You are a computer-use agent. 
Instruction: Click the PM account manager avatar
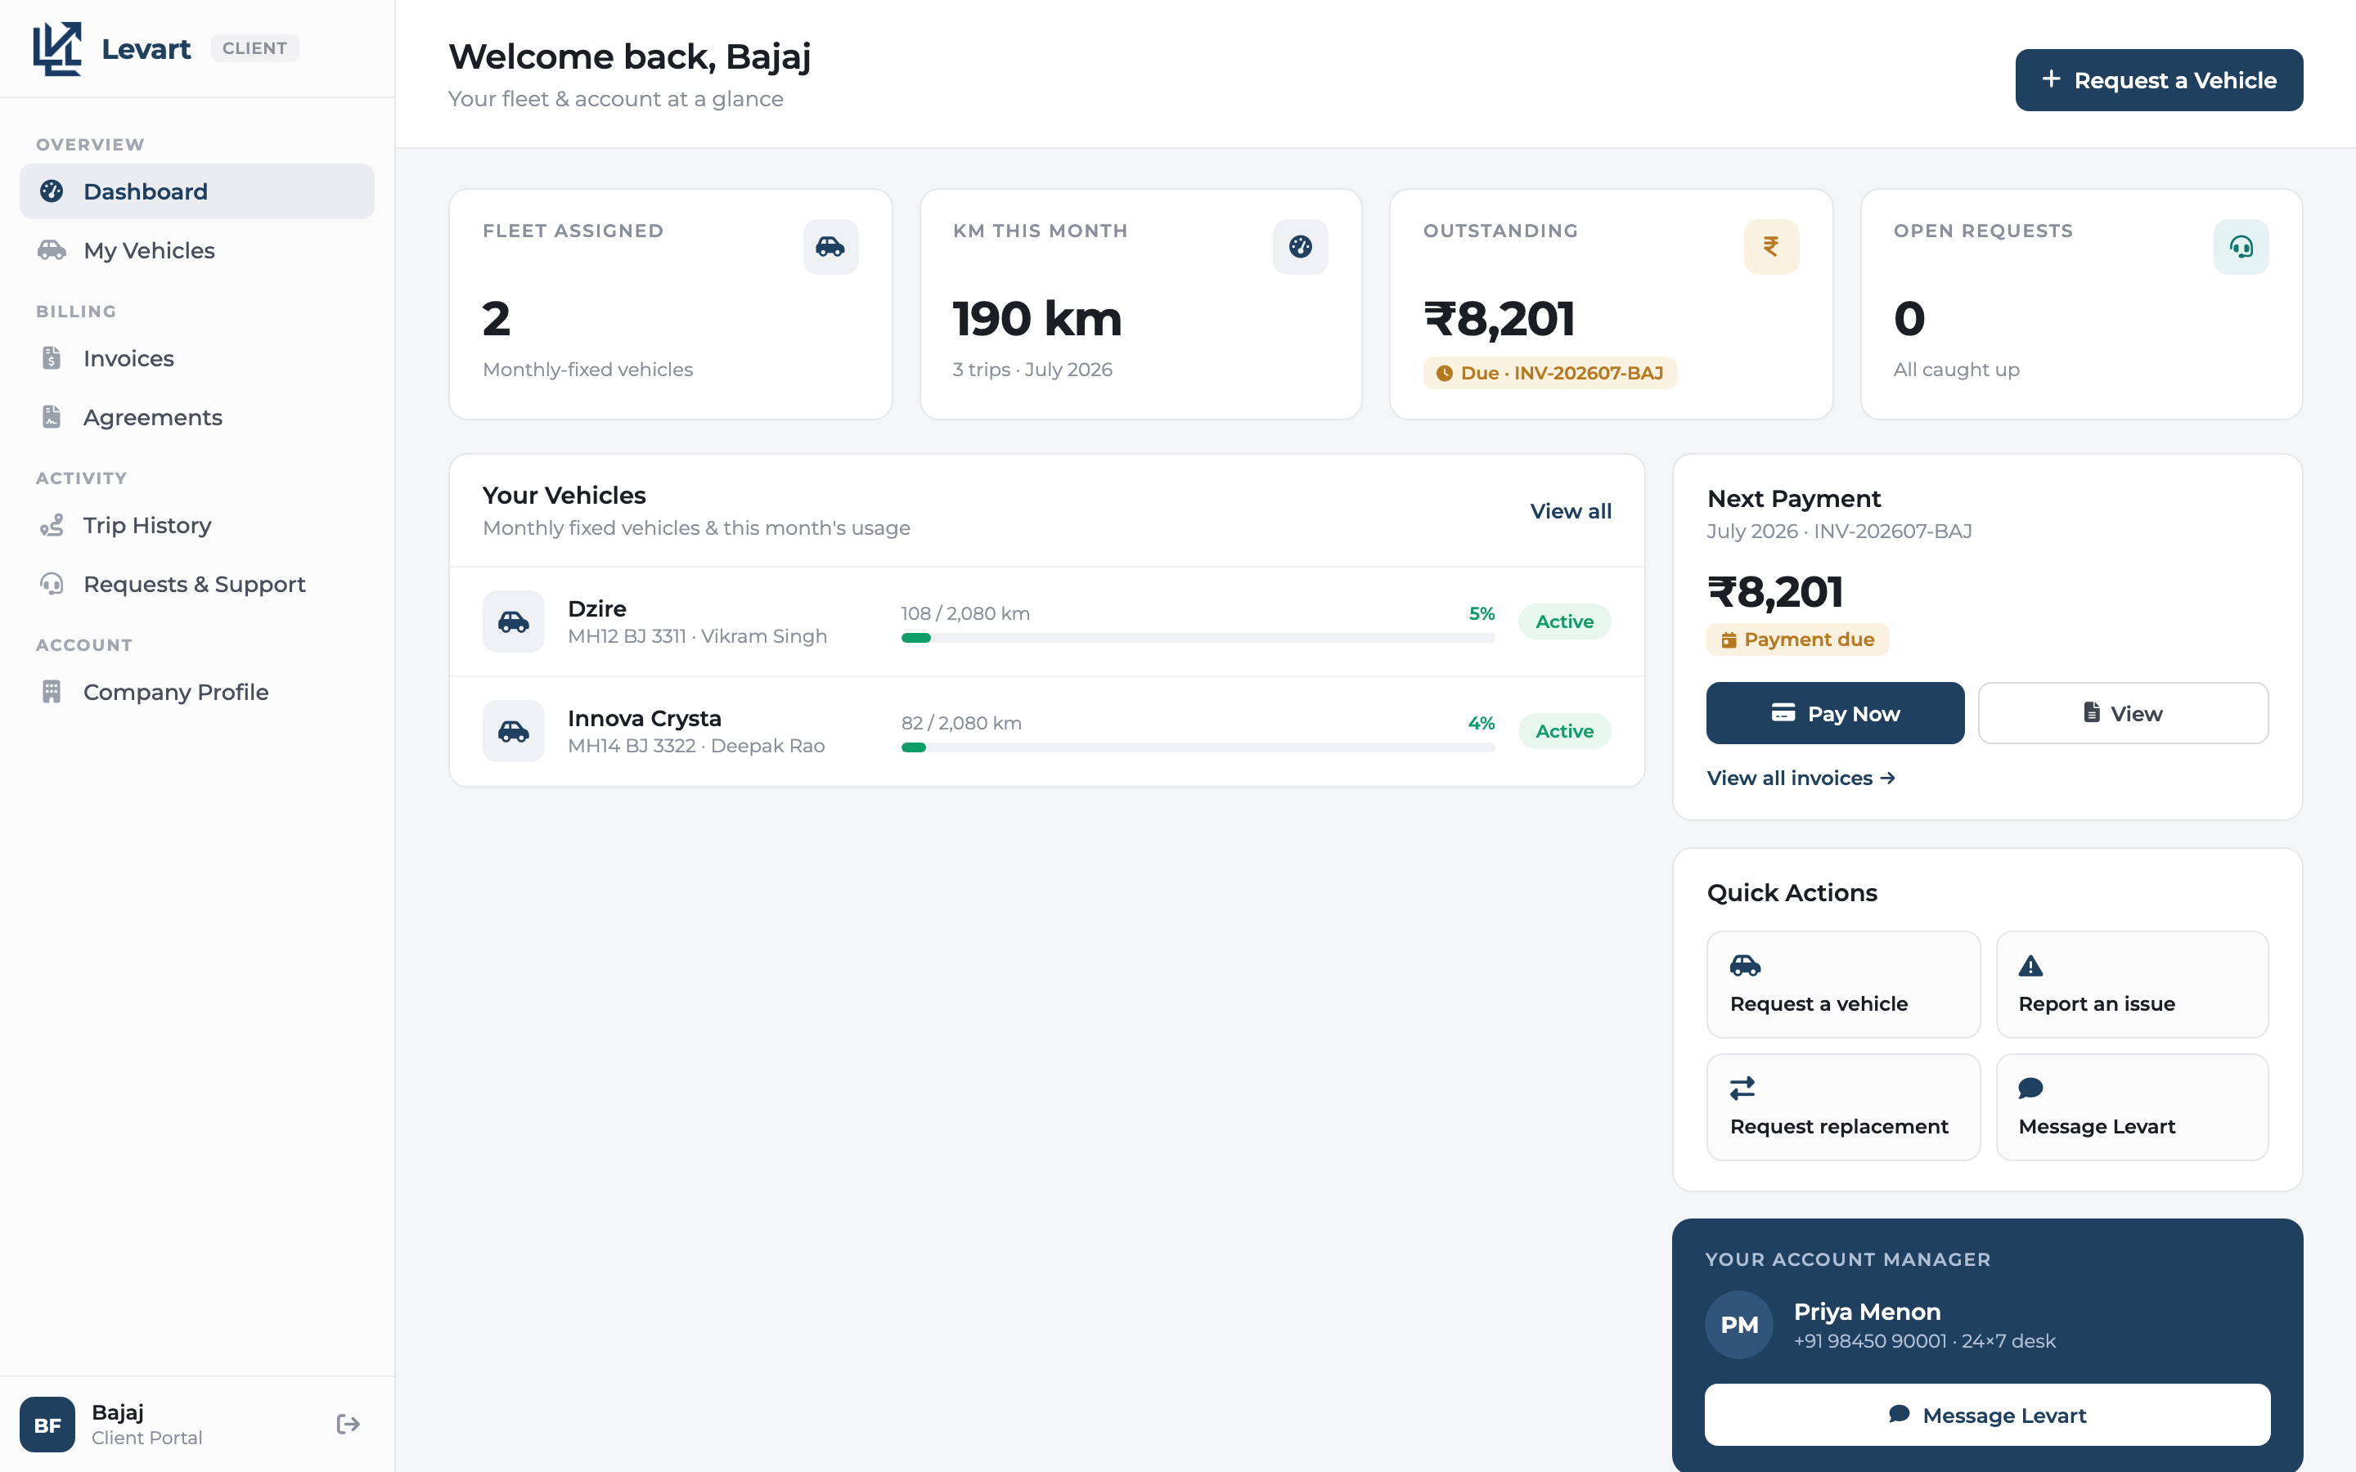pyautogui.click(x=1738, y=1325)
